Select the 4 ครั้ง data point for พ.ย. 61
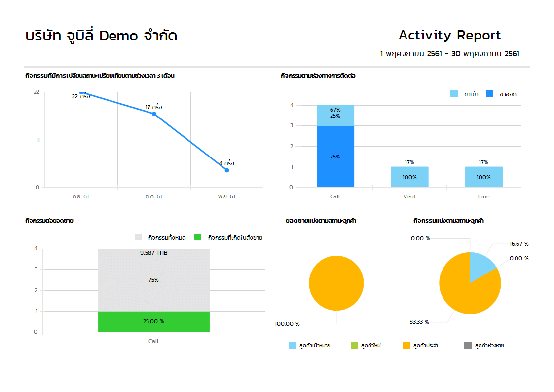This screenshot has height=392, width=554. 227,170
